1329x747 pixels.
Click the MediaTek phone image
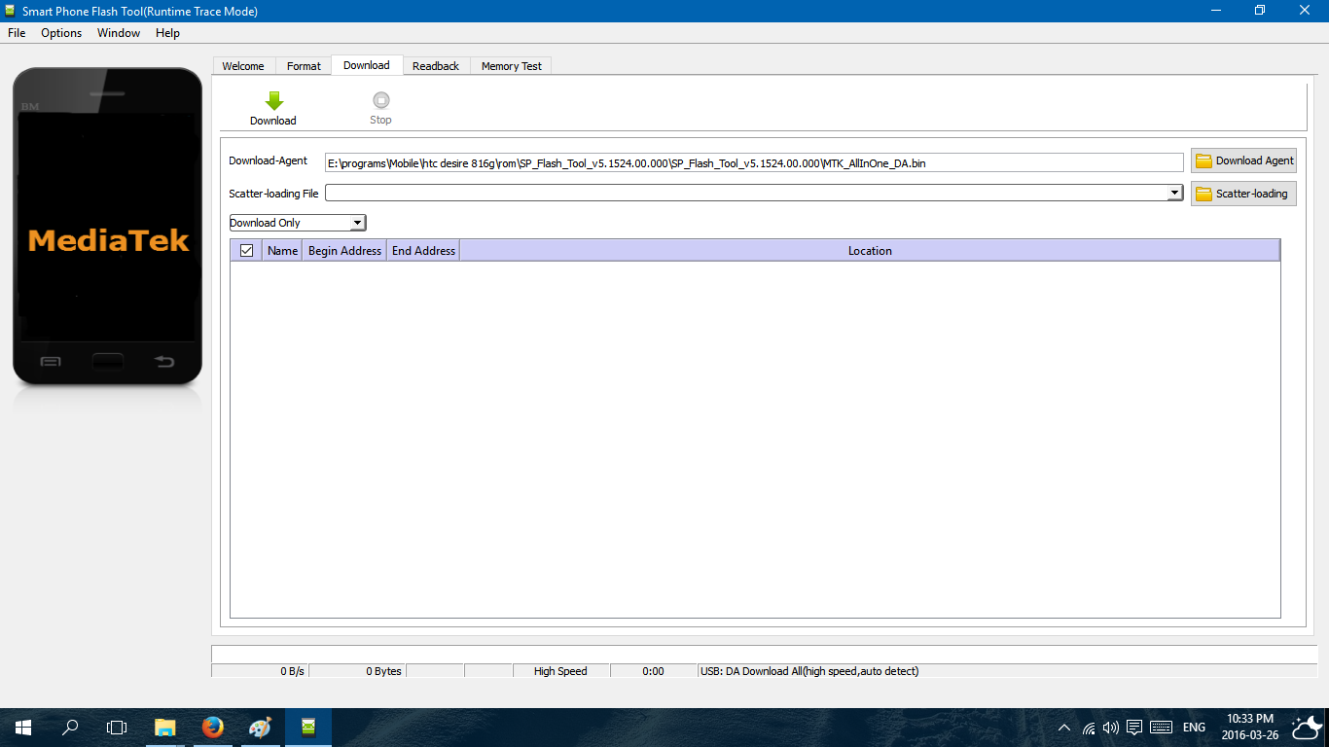point(107,227)
